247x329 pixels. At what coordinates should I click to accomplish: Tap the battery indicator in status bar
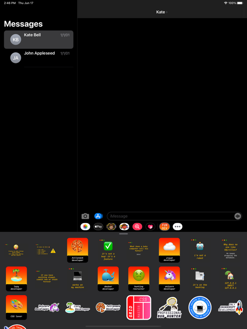point(240,3)
